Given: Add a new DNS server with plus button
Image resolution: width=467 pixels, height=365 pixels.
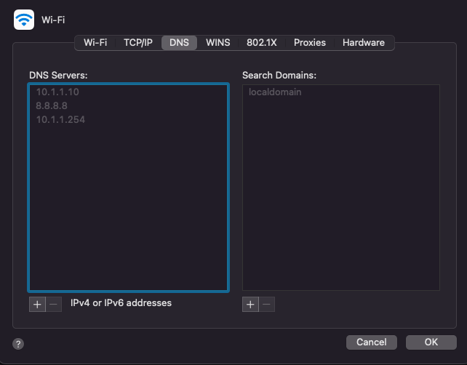Looking at the screenshot, I should click(x=37, y=304).
